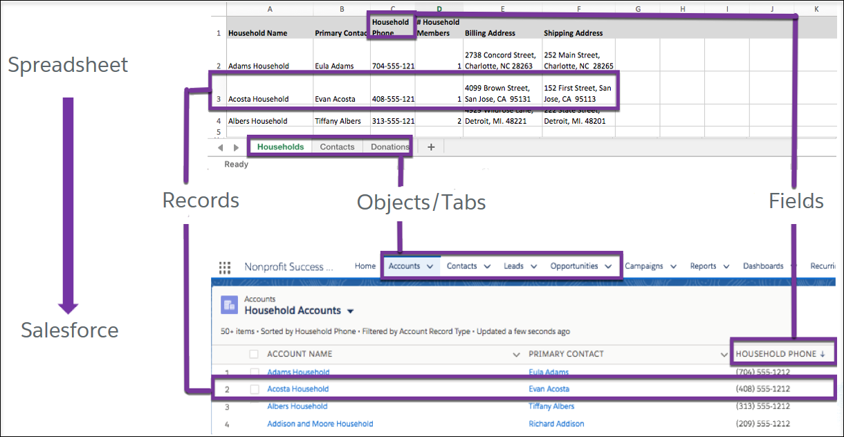Go to previous sheet with left arrow
The width and height of the screenshot is (844, 437).
[221, 147]
